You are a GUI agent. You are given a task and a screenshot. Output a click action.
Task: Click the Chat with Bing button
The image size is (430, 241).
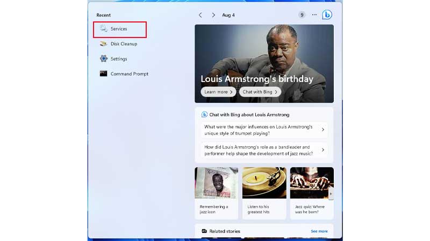[260, 92]
